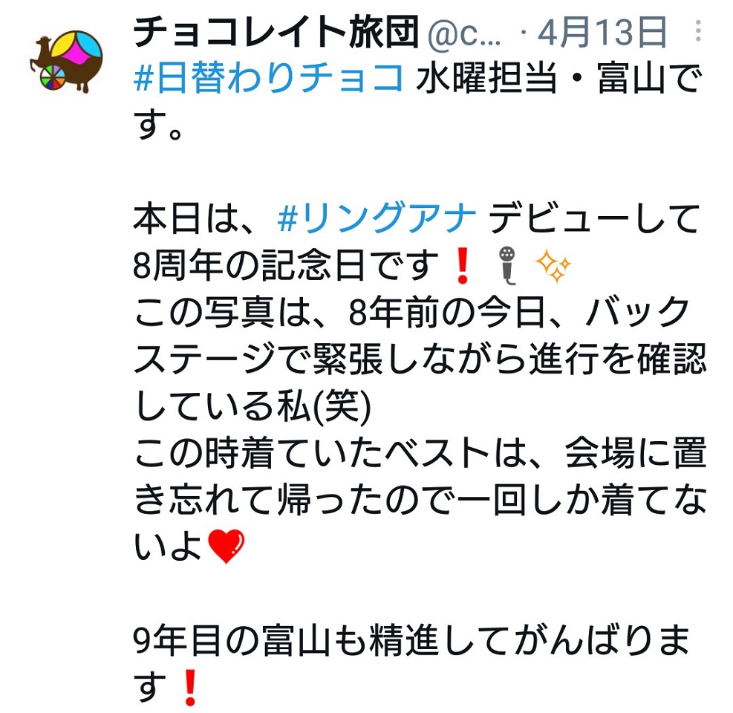Open the #日替わりチョコ hashtag

click(x=268, y=78)
